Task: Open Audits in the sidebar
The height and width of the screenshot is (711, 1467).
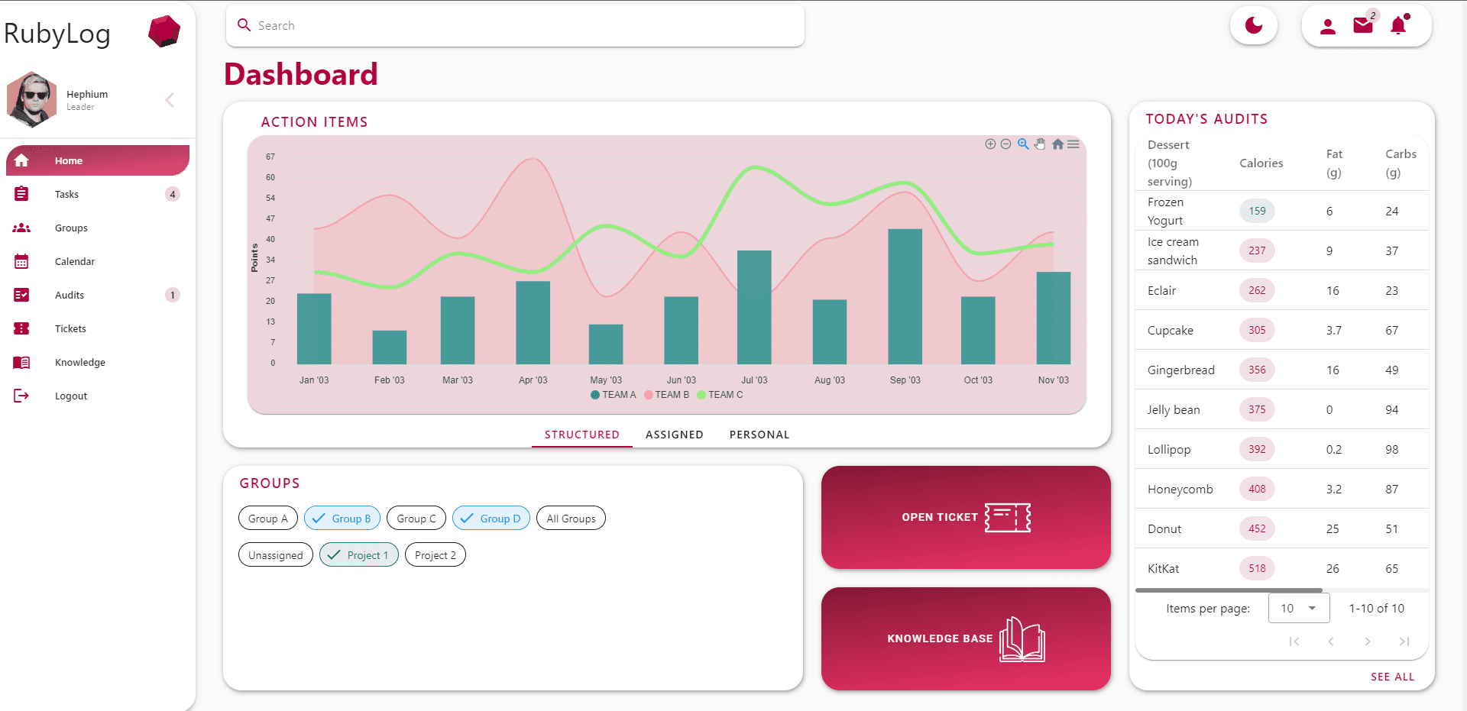Action: click(98, 295)
